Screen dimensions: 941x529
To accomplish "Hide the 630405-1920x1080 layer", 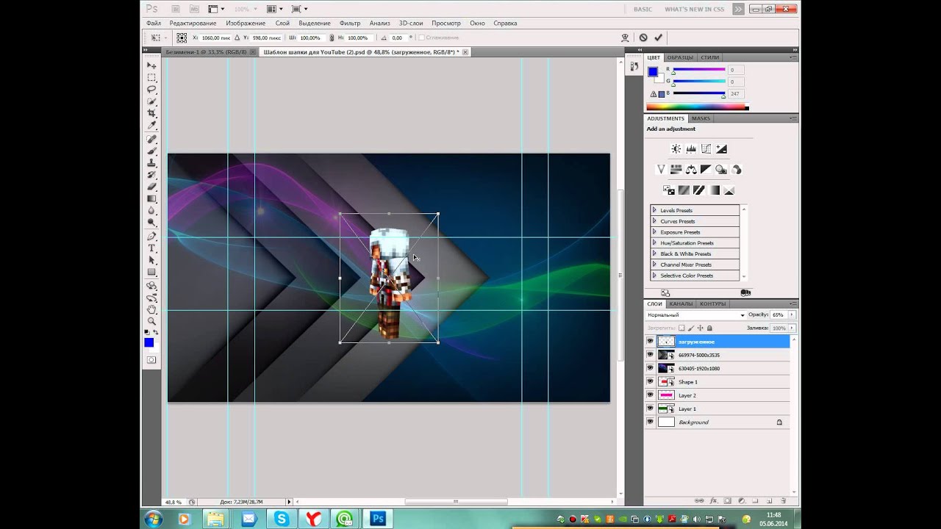I will [650, 368].
